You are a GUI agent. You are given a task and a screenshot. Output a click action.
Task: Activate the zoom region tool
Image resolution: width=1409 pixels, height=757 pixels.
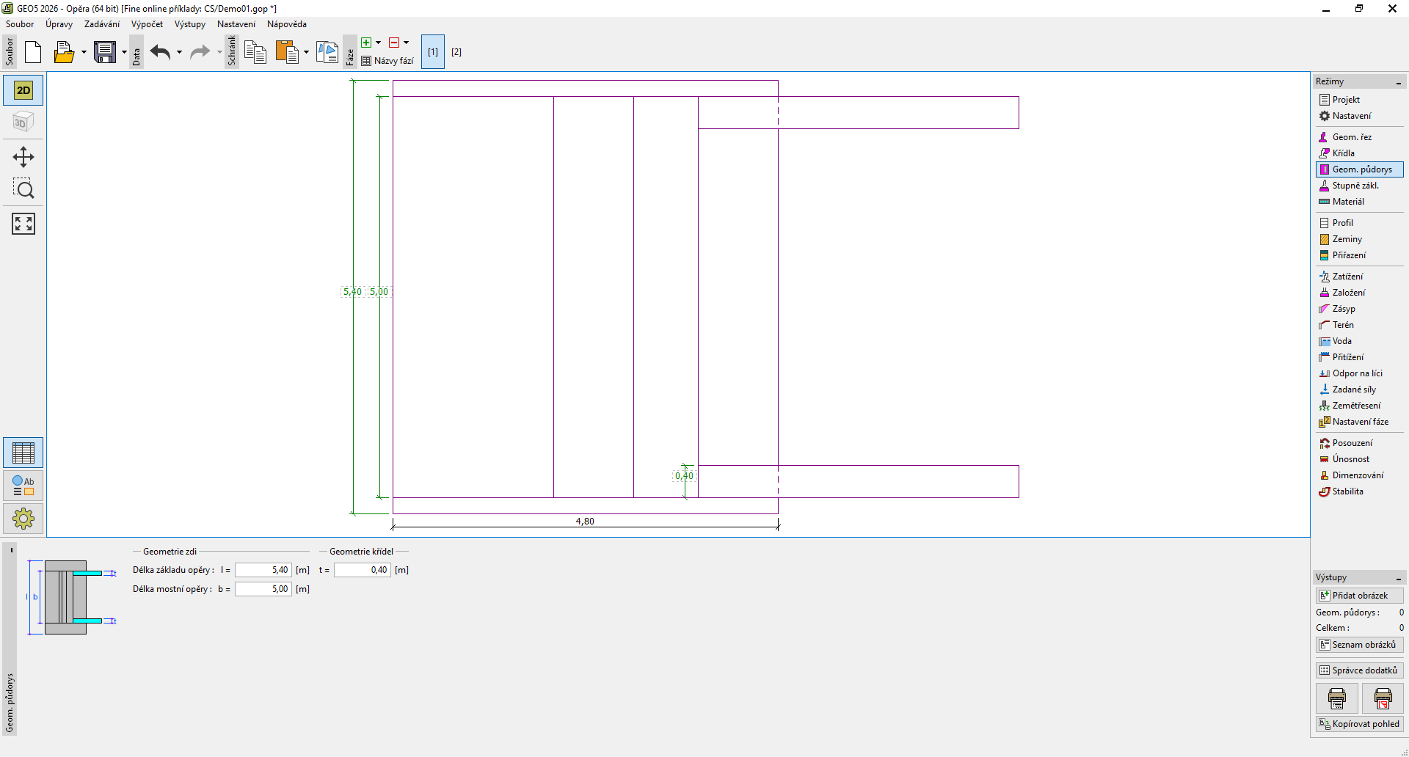point(23,189)
